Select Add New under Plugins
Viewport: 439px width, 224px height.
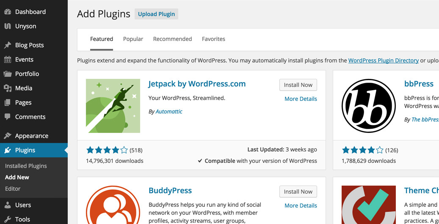pyautogui.click(x=17, y=177)
